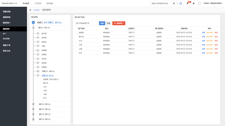Select the 部门2 (50人) tree label

pos(45,104)
